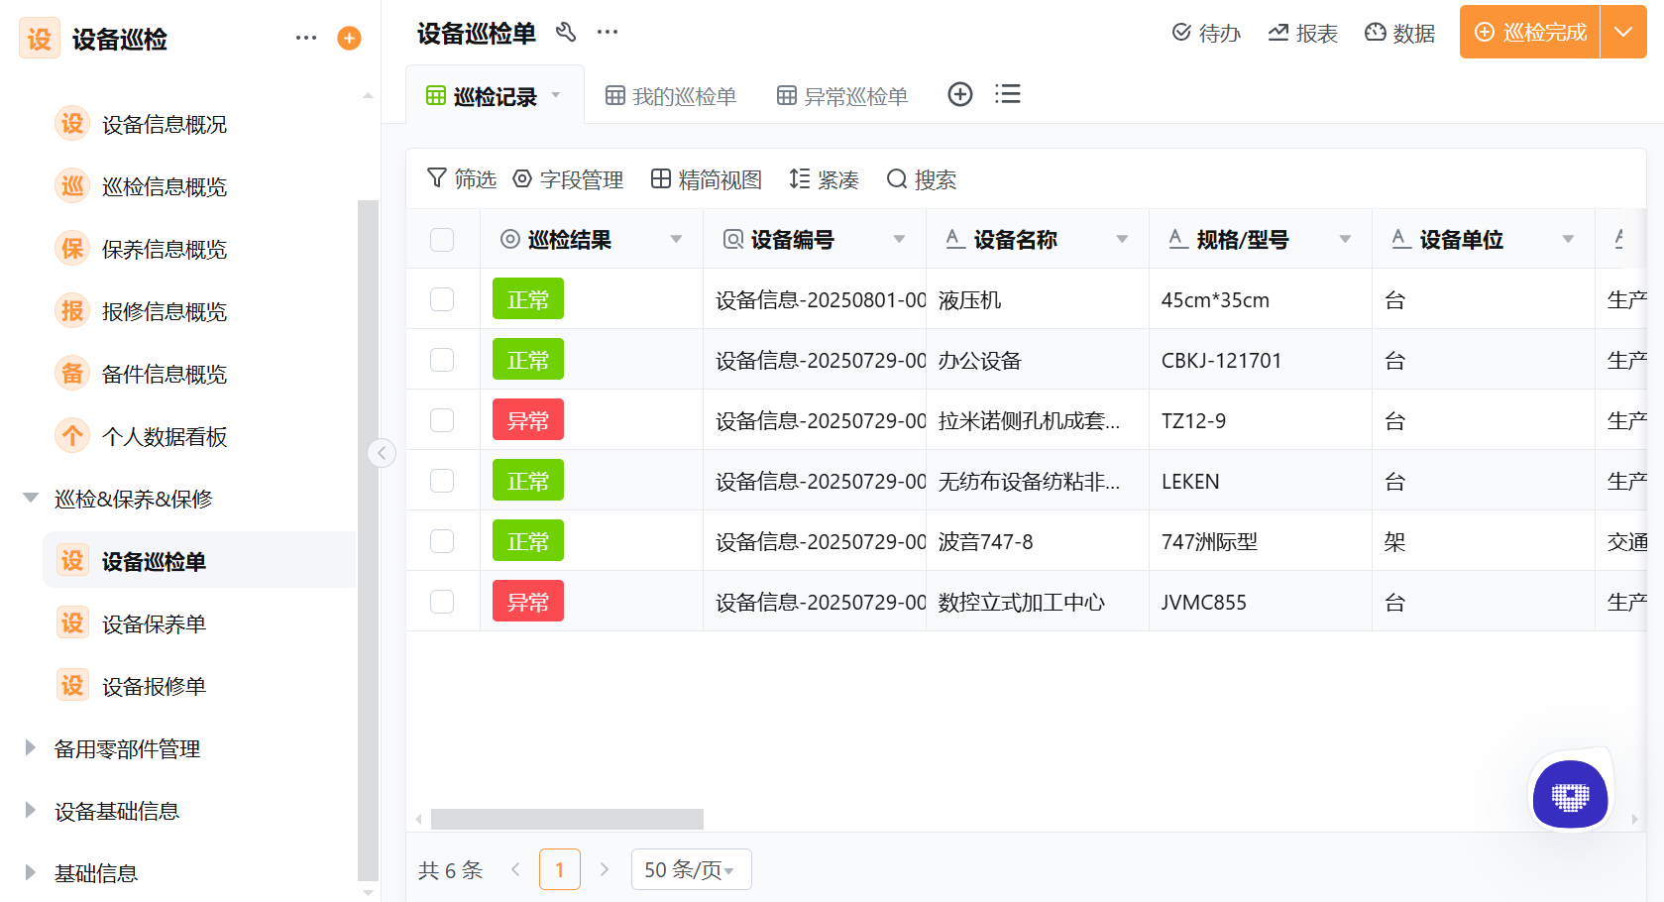Click the 搜索 search icon in table toolbar
Viewport: 1664px width, 902px height.
coord(921,179)
